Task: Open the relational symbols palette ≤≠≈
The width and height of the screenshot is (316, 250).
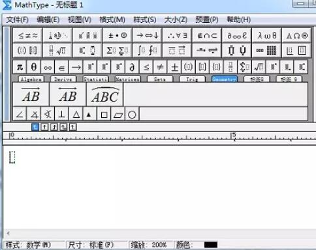Action: pos(27,35)
